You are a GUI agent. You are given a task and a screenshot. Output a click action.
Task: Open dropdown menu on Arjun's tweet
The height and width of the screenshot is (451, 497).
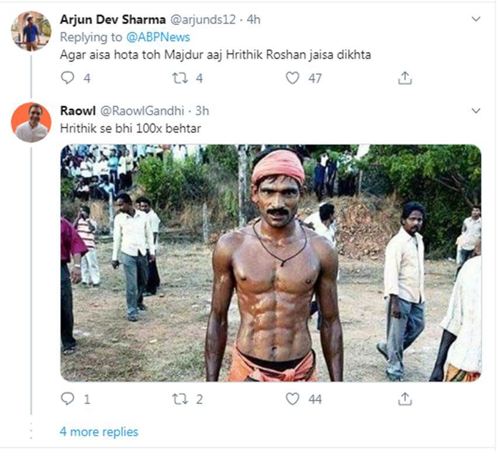coord(476,19)
